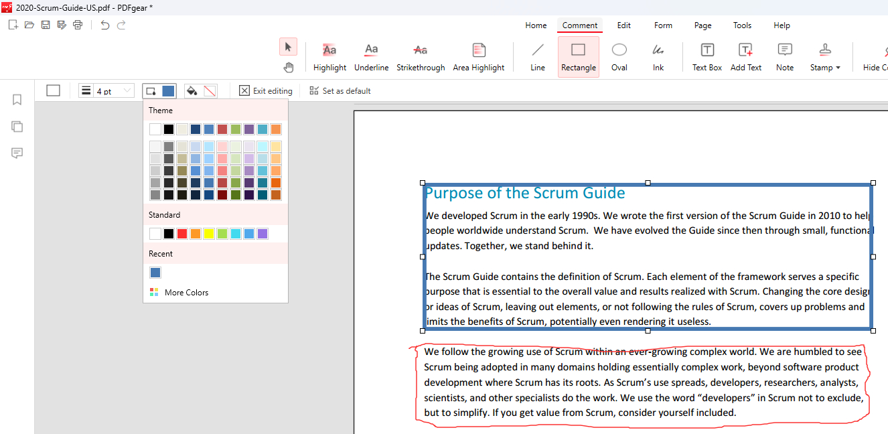Image resolution: width=888 pixels, height=434 pixels.
Task: Click the Save file icon
Action: pyautogui.click(x=46, y=25)
